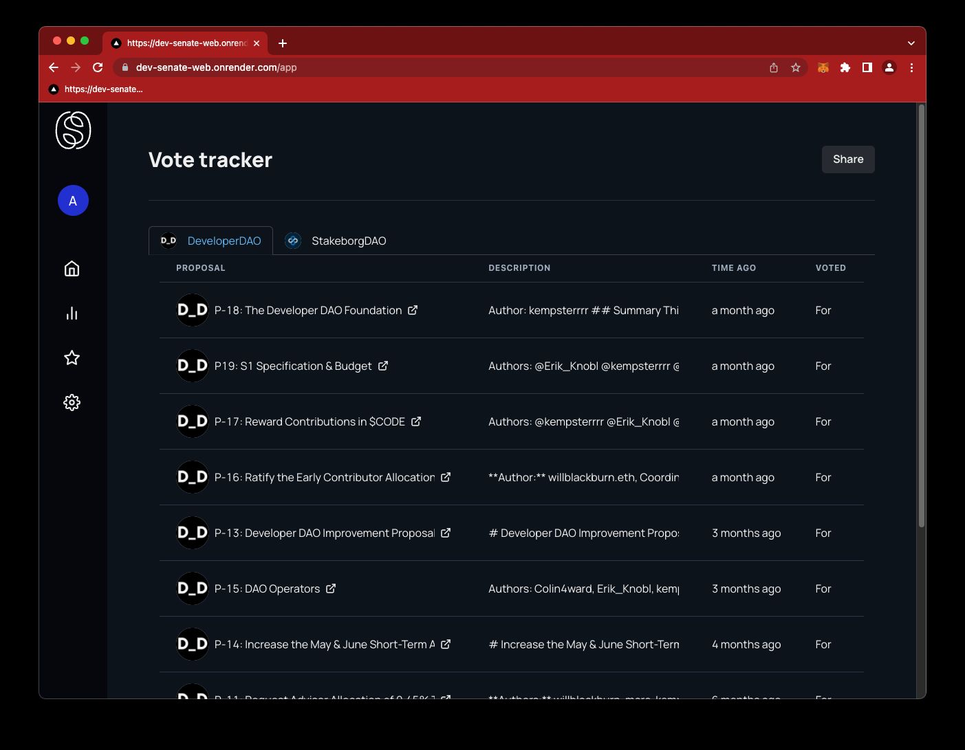
Task: Open a new browser tab
Action: tap(283, 43)
